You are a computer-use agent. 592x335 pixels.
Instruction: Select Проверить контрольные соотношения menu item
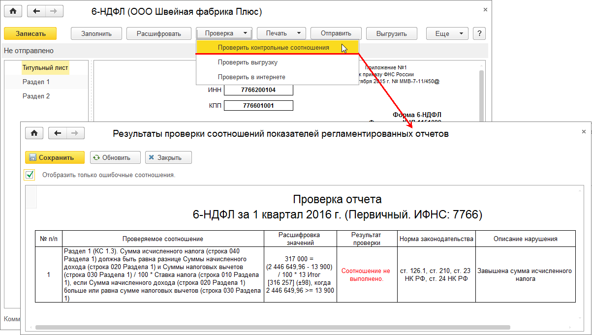273,48
